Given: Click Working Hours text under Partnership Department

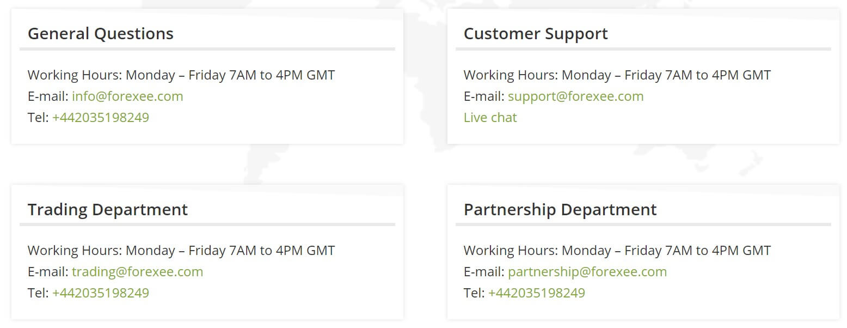Looking at the screenshot, I should pyautogui.click(x=617, y=251).
